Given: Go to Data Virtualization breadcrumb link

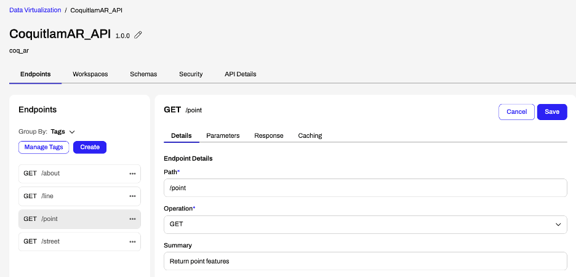Looking at the screenshot, I should click(35, 10).
